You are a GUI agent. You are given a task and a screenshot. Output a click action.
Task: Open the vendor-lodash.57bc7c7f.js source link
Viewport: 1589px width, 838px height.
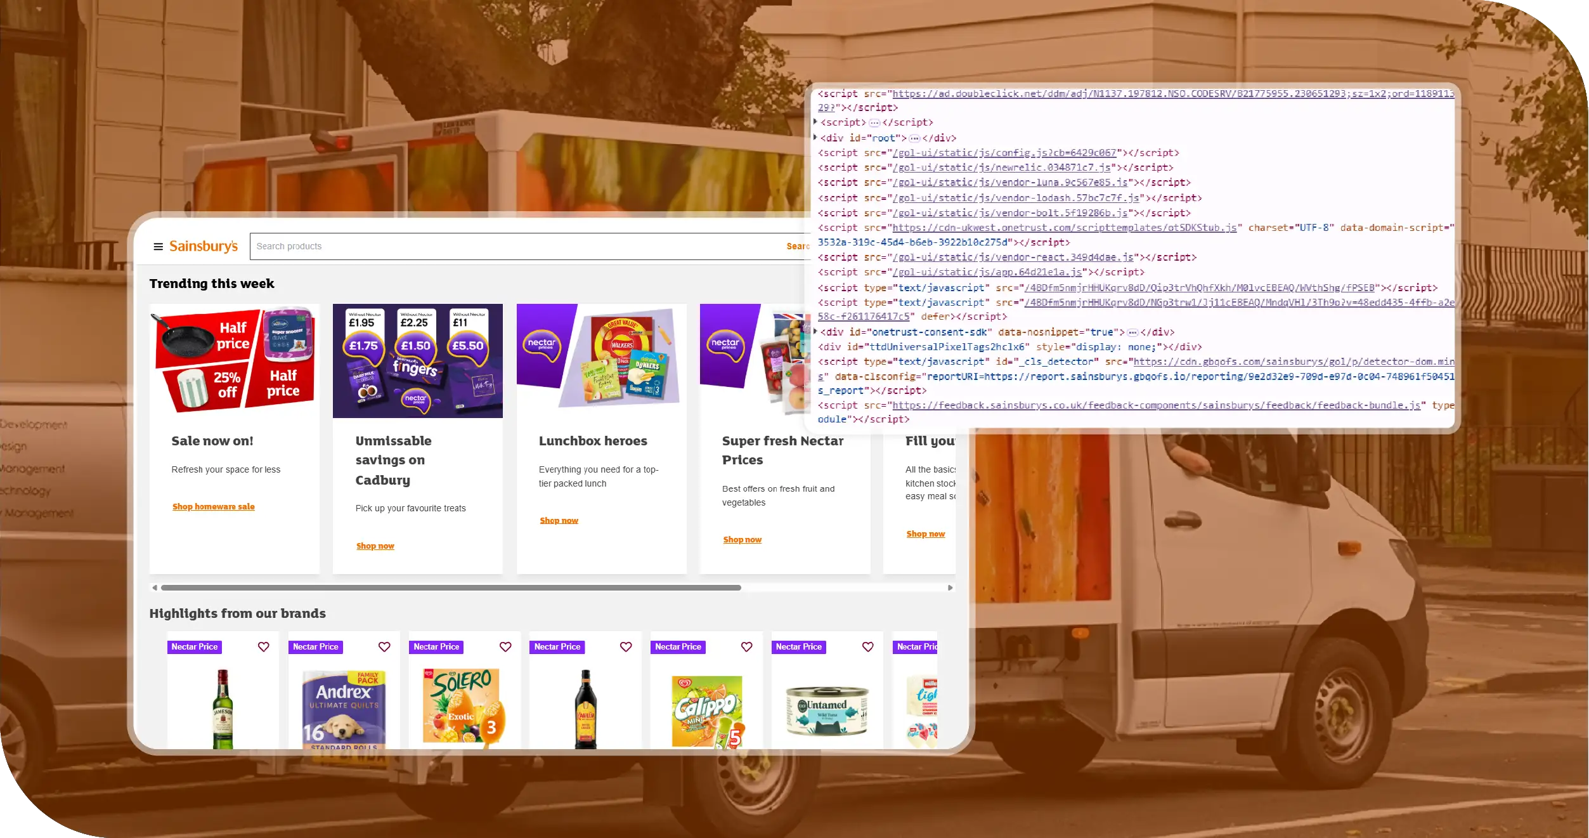click(x=1016, y=198)
